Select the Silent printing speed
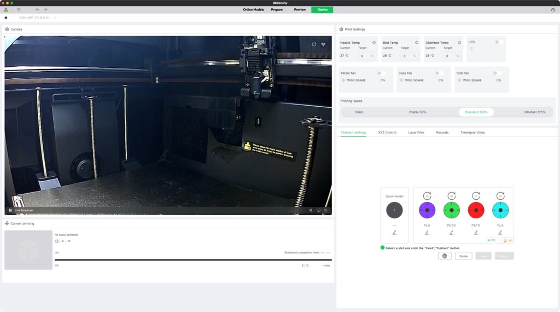The width and height of the screenshot is (560, 312). [359, 112]
